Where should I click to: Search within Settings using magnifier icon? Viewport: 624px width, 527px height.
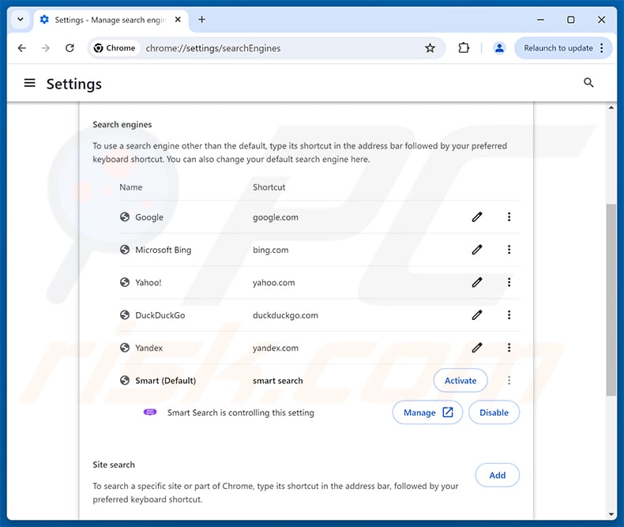tap(588, 83)
